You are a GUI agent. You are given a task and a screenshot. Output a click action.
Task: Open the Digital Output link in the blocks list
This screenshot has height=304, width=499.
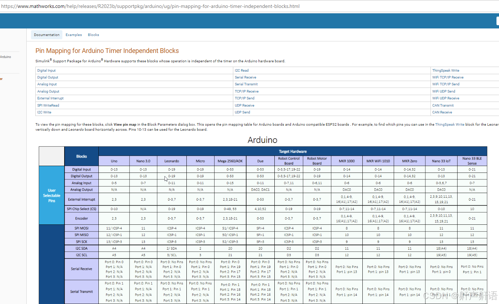[x=48, y=77]
